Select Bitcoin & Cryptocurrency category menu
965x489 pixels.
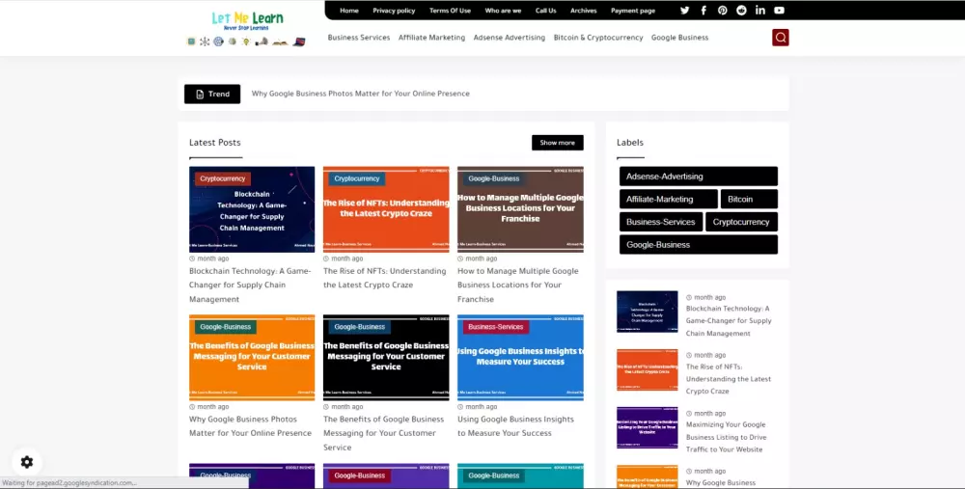tap(598, 38)
